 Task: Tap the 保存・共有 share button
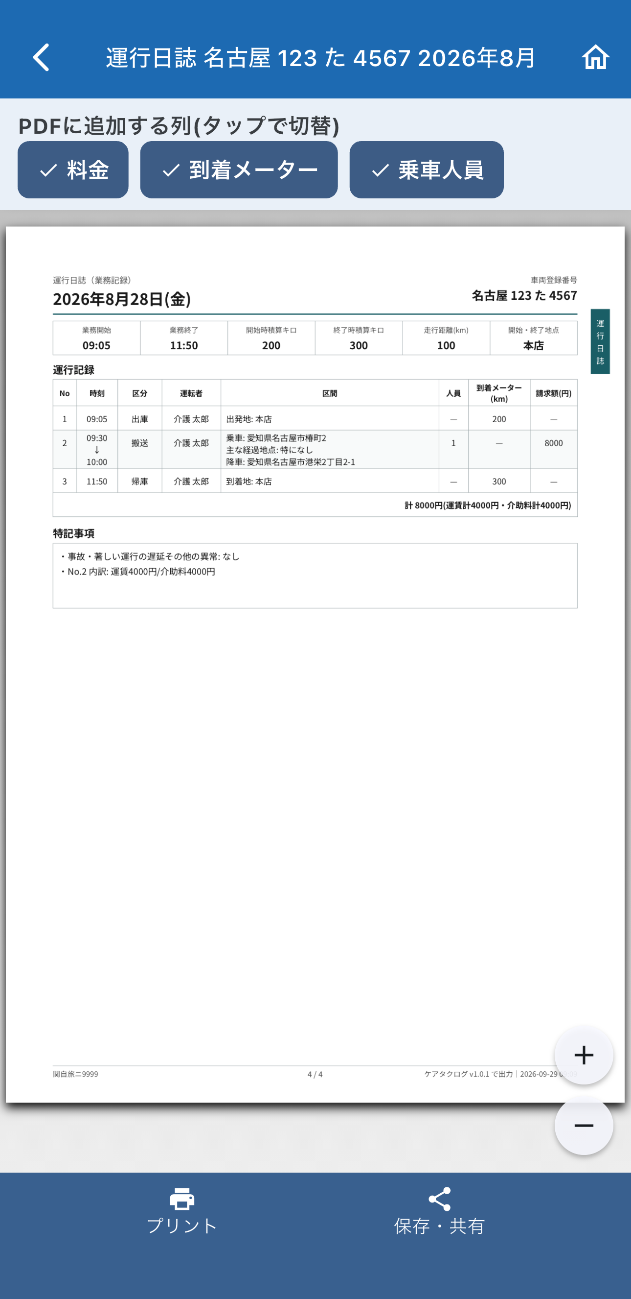click(x=439, y=1211)
